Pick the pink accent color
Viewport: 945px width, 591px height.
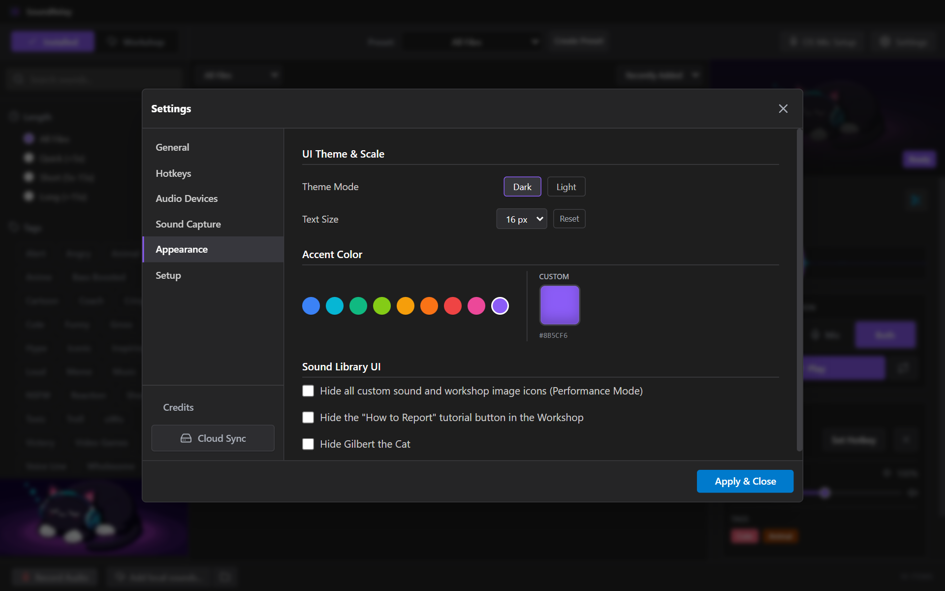click(x=476, y=306)
